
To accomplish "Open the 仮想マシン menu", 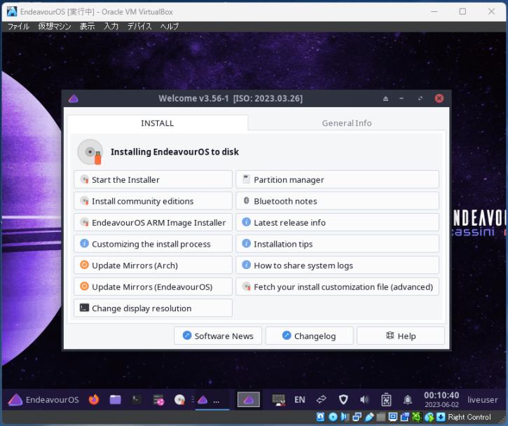I will click(55, 26).
